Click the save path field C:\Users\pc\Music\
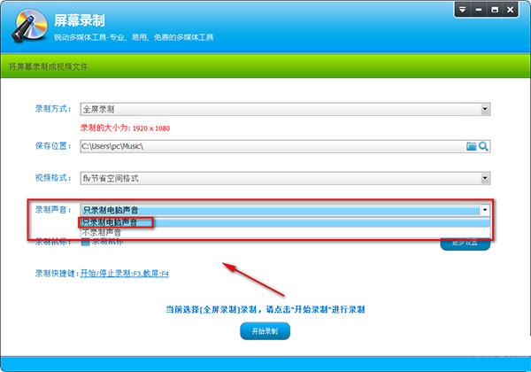 (x=265, y=145)
